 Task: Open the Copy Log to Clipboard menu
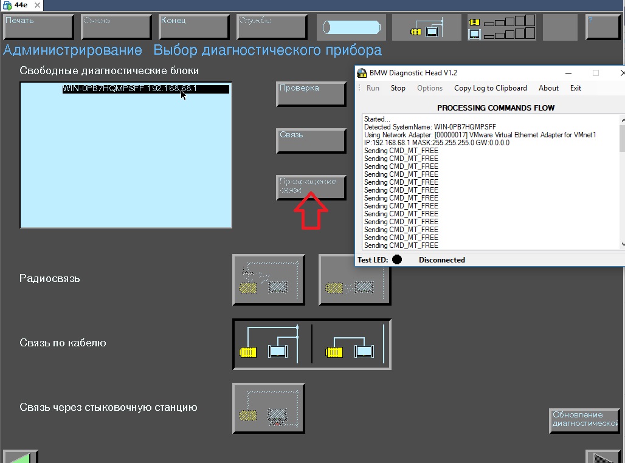[490, 88]
